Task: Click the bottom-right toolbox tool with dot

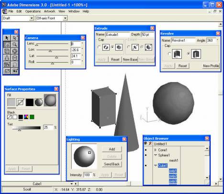Action: pyautogui.click(x=15, y=71)
